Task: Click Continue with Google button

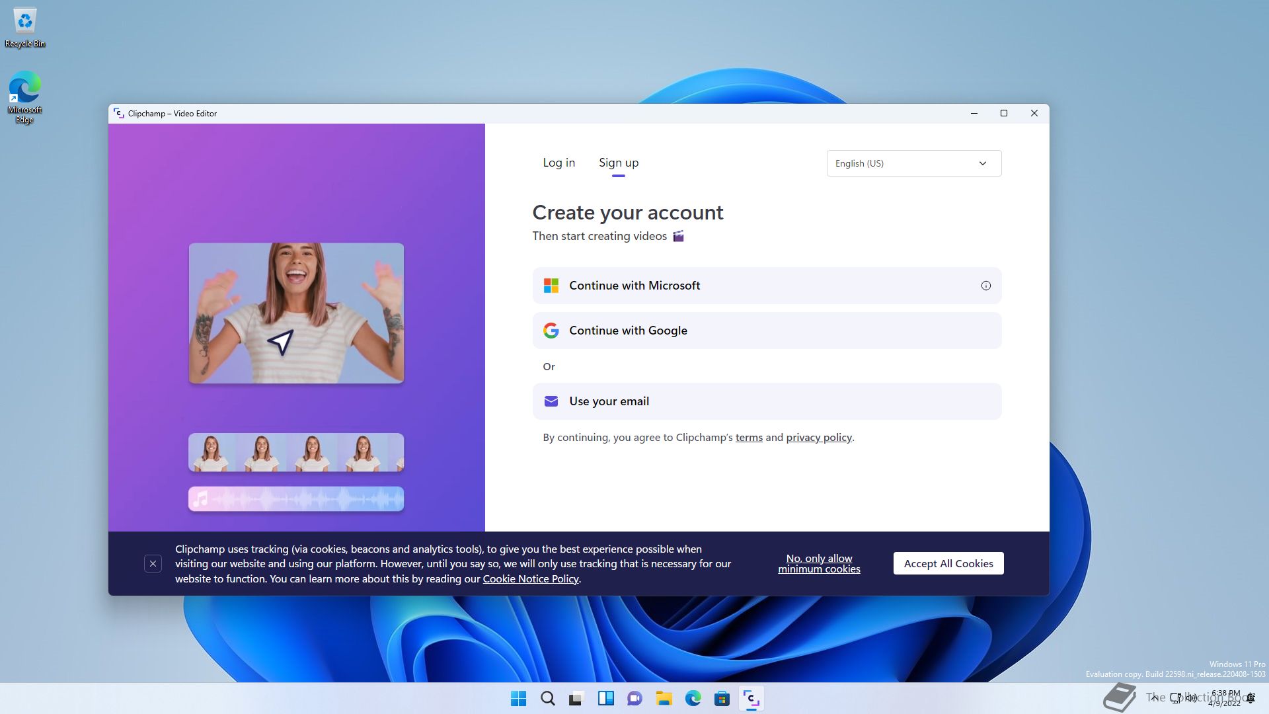Action: 767,331
